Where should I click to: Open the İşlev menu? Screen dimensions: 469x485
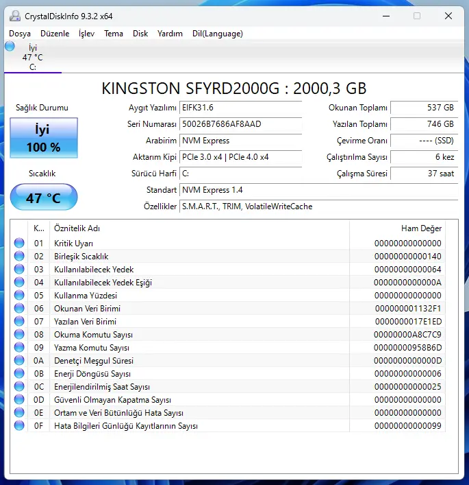pos(86,34)
